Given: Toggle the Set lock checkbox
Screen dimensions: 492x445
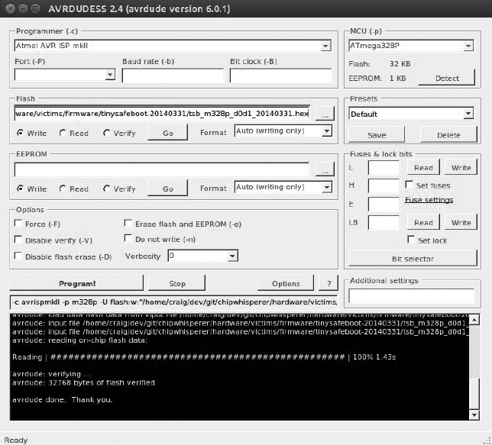Looking at the screenshot, I should (411, 240).
